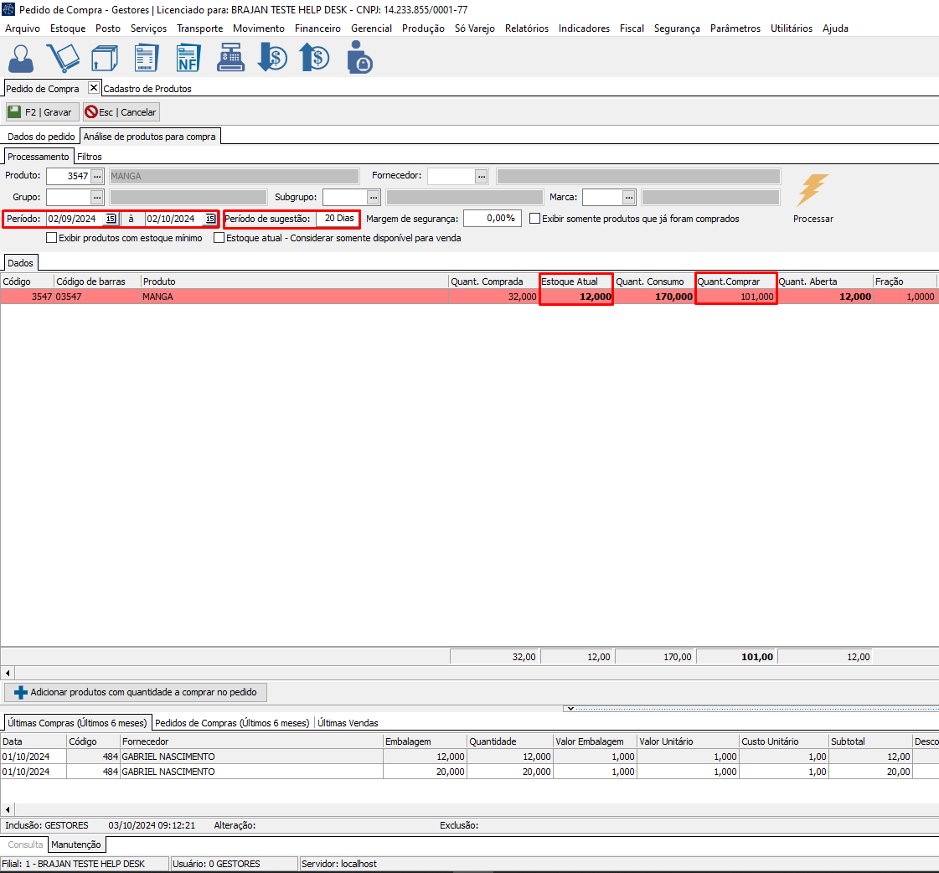The height and width of the screenshot is (873, 939).
Task: Click the money down-arrow toolbar icon
Action: 272,58
